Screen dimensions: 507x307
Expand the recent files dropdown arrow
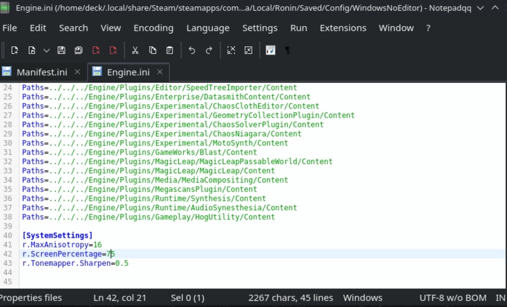click(46, 50)
